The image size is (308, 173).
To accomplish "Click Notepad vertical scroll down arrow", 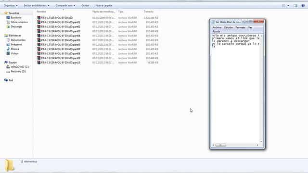I will tap(261, 142).
